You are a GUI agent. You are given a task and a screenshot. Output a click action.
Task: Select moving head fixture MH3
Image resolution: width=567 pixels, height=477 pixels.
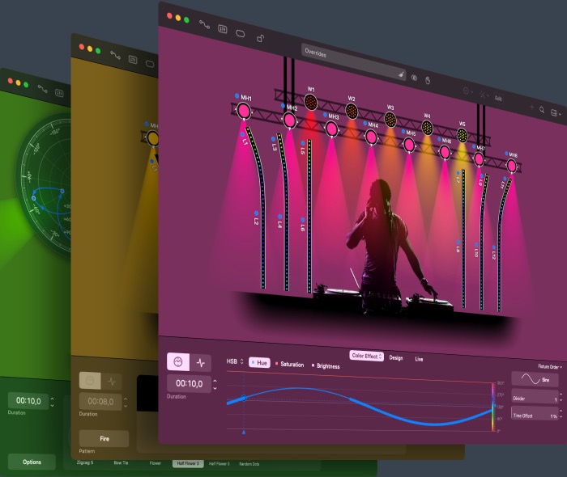pos(331,129)
